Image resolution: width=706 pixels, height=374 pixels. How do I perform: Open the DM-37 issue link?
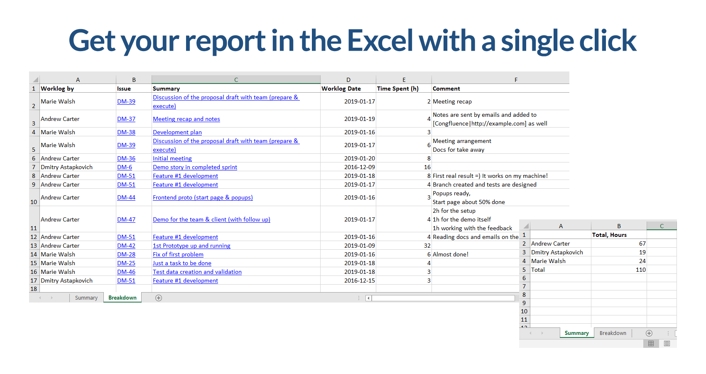point(126,119)
